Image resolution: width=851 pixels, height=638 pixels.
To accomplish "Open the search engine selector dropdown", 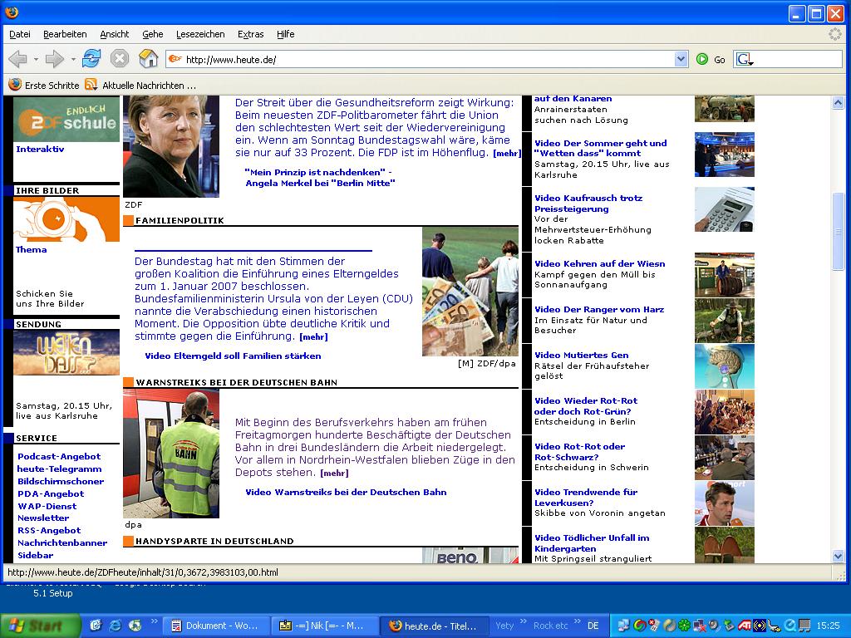I will [745, 60].
